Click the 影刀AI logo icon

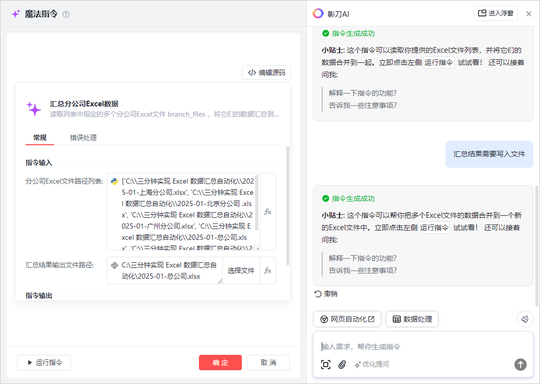pyautogui.click(x=318, y=13)
